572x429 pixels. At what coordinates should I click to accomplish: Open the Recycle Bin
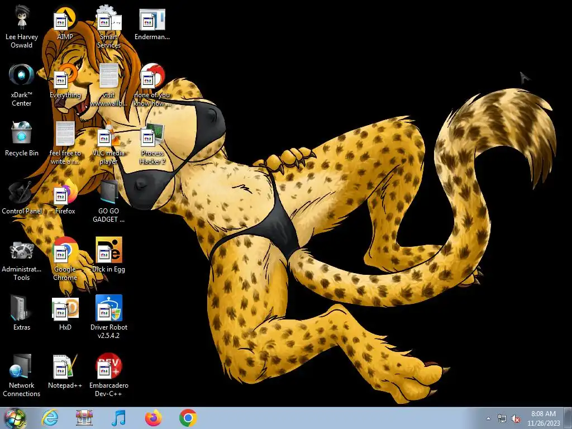pyautogui.click(x=22, y=139)
